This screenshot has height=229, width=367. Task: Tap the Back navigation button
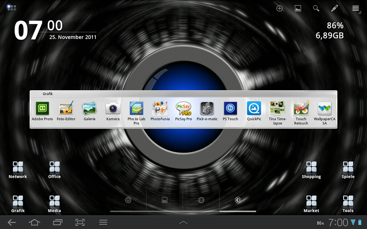point(12,222)
